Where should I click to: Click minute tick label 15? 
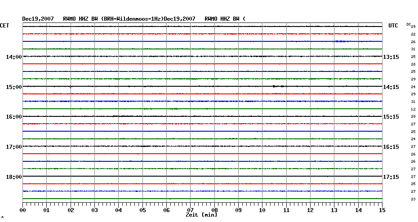382,210
